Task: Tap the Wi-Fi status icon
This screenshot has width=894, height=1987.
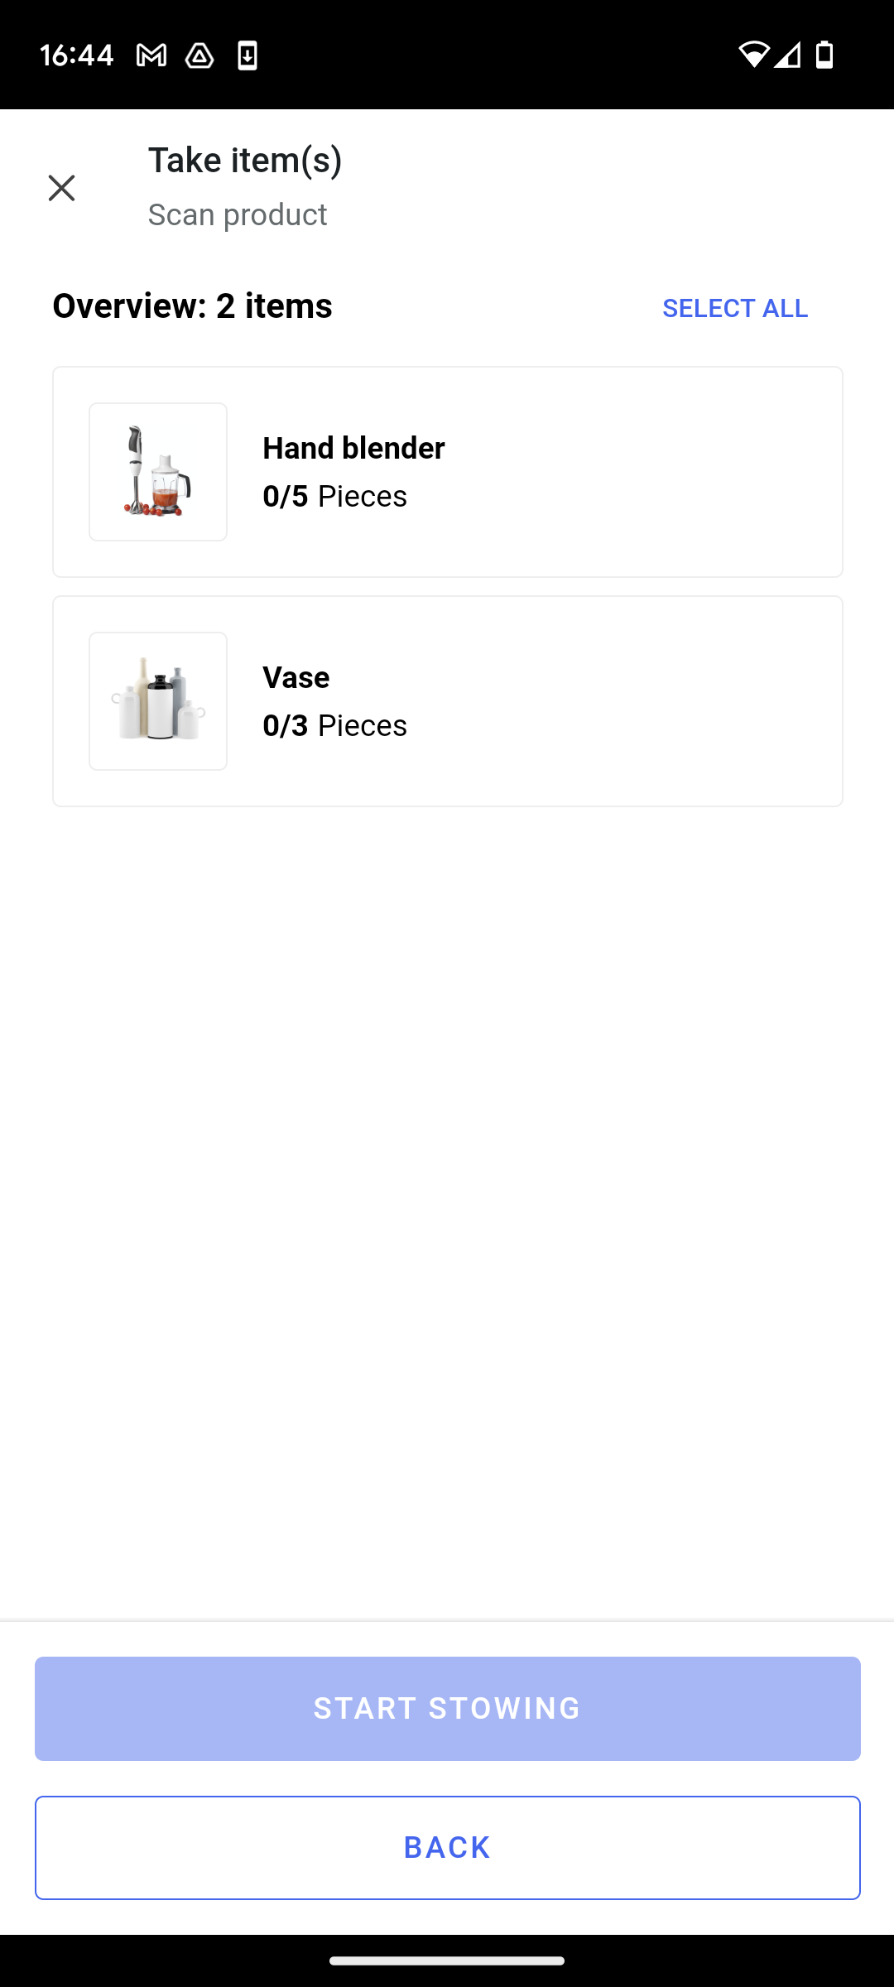Action: click(753, 55)
